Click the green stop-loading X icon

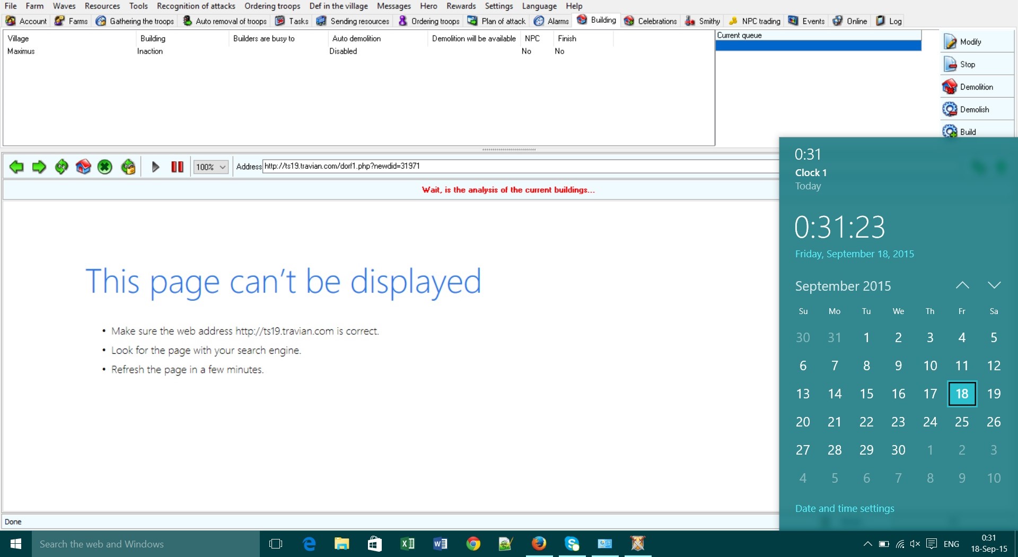pos(105,167)
